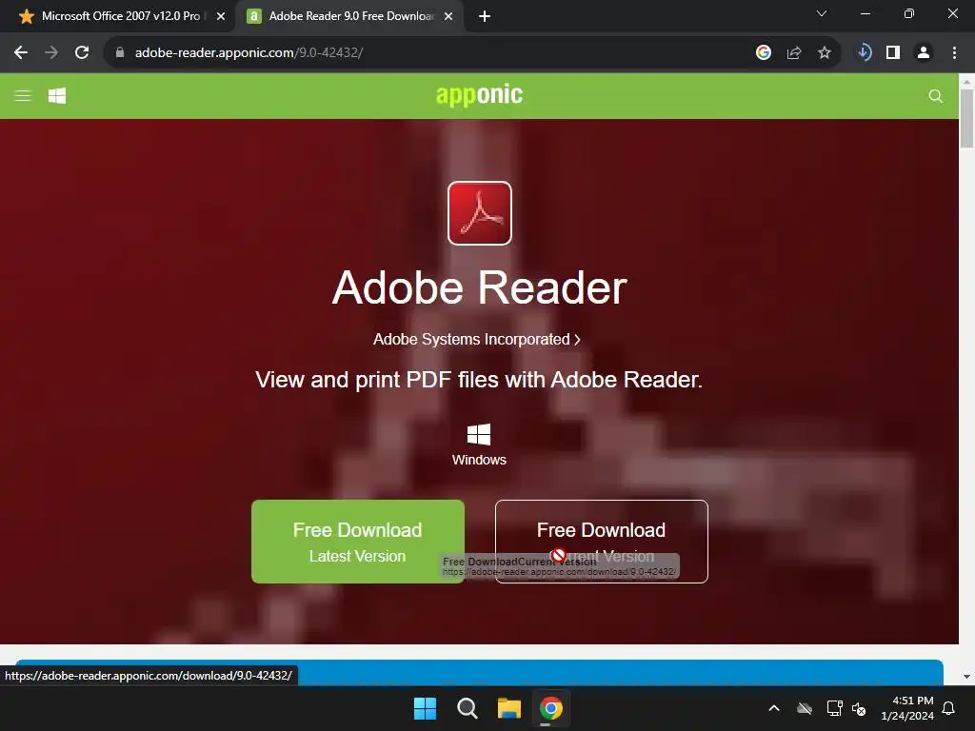Click the Windows logo above Windows label
The width and height of the screenshot is (975, 731).
coord(479,434)
